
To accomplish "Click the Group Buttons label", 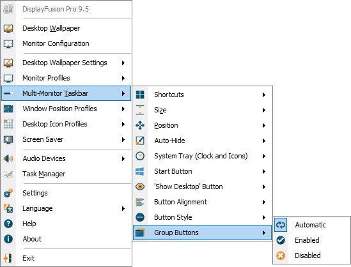I will coord(176,233).
